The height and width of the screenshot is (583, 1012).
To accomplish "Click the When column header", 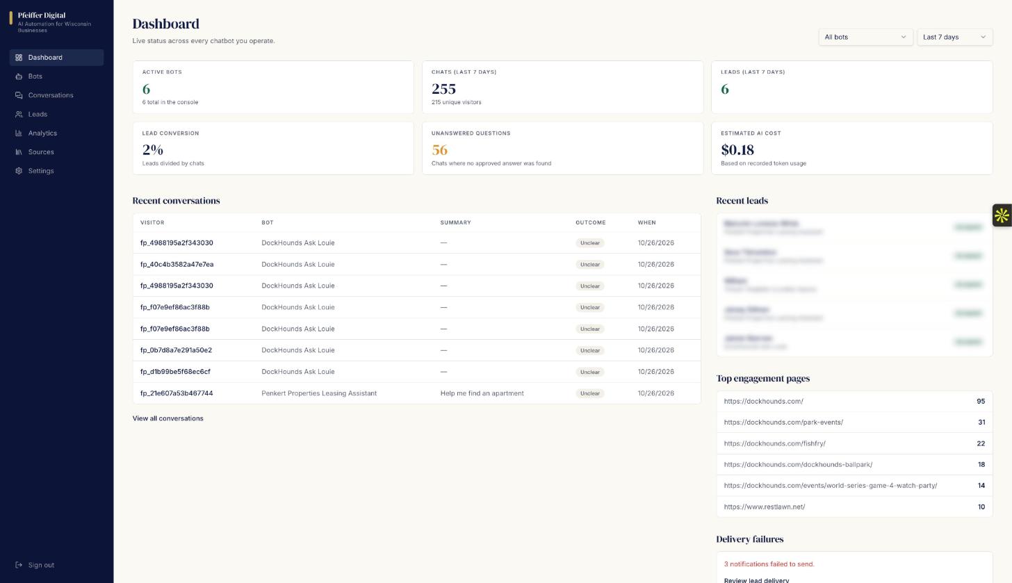I will coord(646,222).
